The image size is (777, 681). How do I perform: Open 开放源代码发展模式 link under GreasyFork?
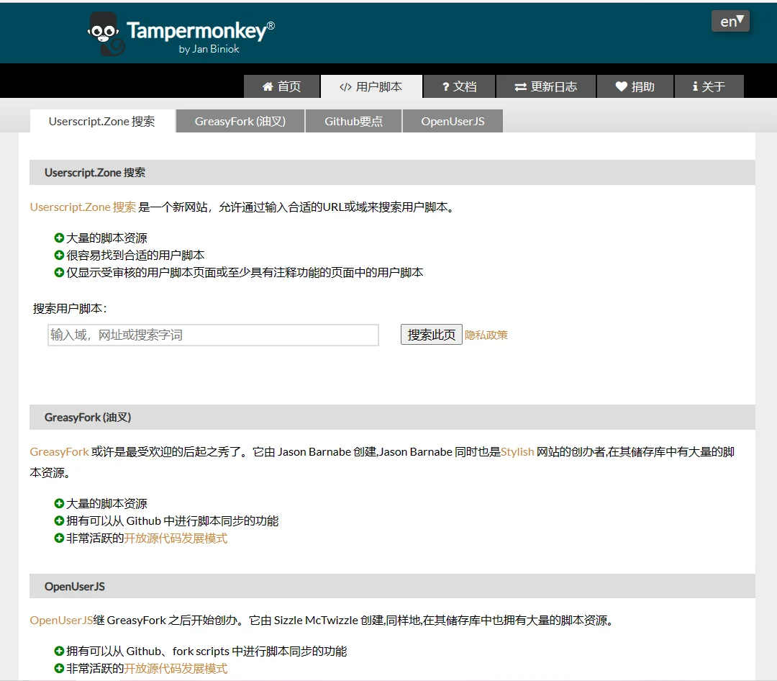[176, 538]
